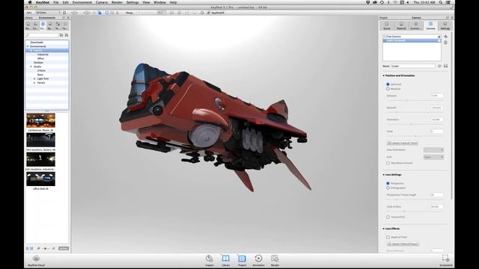Click the library search field

(x=42, y=35)
